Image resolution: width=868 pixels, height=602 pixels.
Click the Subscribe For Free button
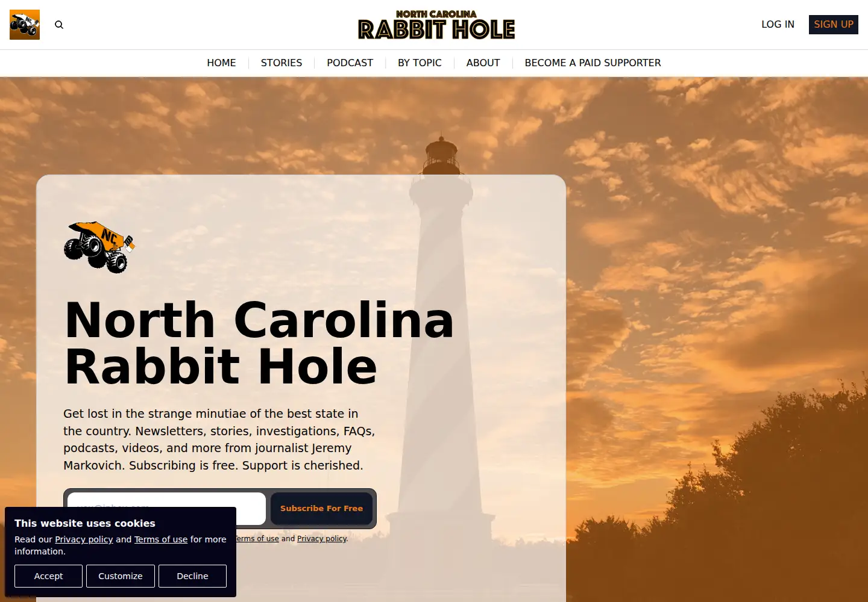(x=321, y=509)
